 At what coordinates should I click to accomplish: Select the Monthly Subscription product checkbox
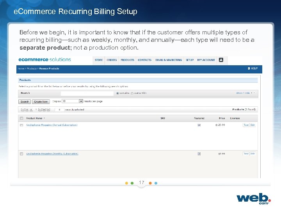pyautogui.click(x=21, y=154)
